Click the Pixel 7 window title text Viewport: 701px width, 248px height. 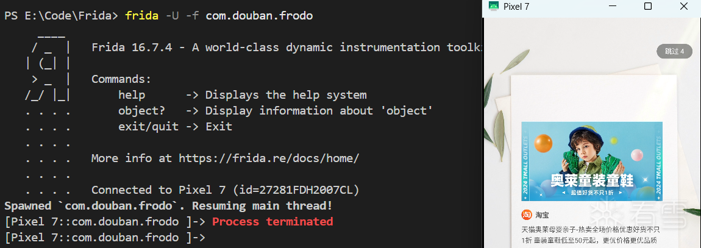tap(516, 7)
